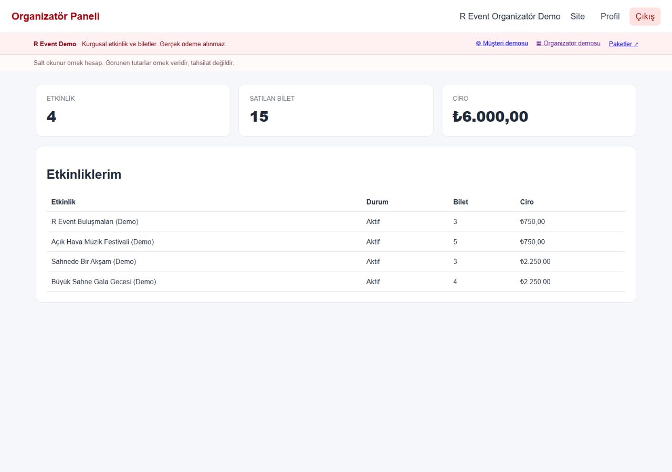Select the Açık Hava Müzik Festivali (Demo) event

tap(102, 242)
